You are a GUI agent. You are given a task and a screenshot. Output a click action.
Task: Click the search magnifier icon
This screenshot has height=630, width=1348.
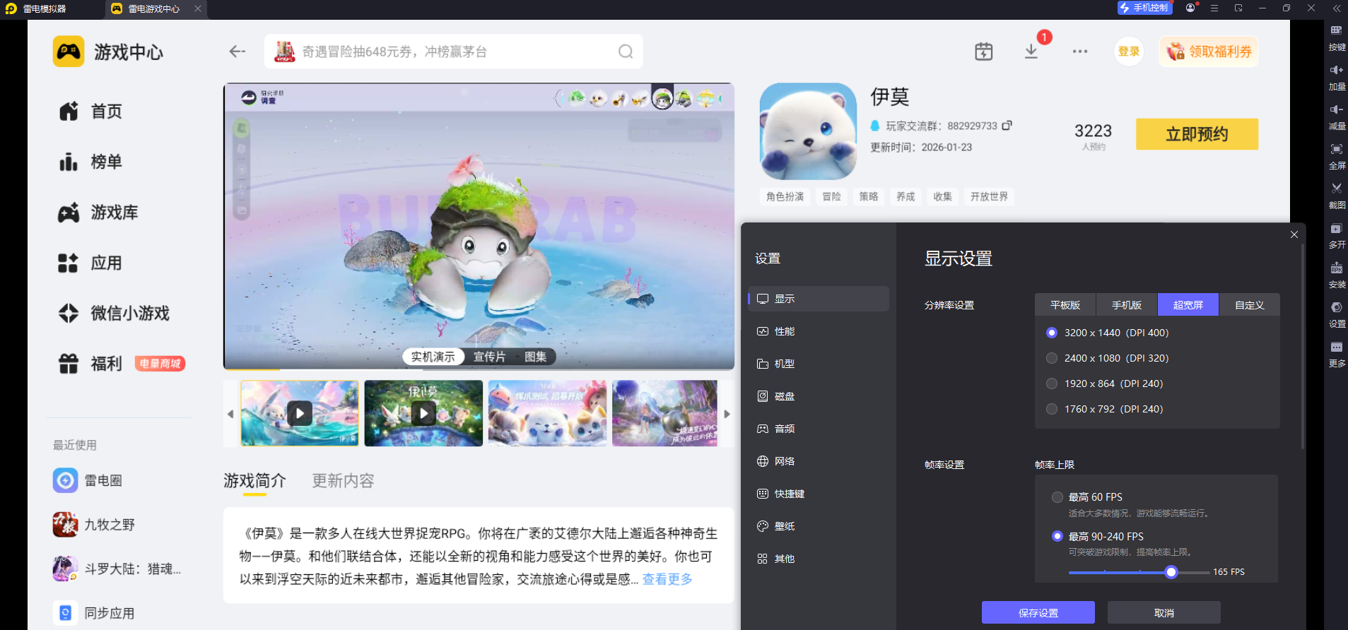pos(626,52)
